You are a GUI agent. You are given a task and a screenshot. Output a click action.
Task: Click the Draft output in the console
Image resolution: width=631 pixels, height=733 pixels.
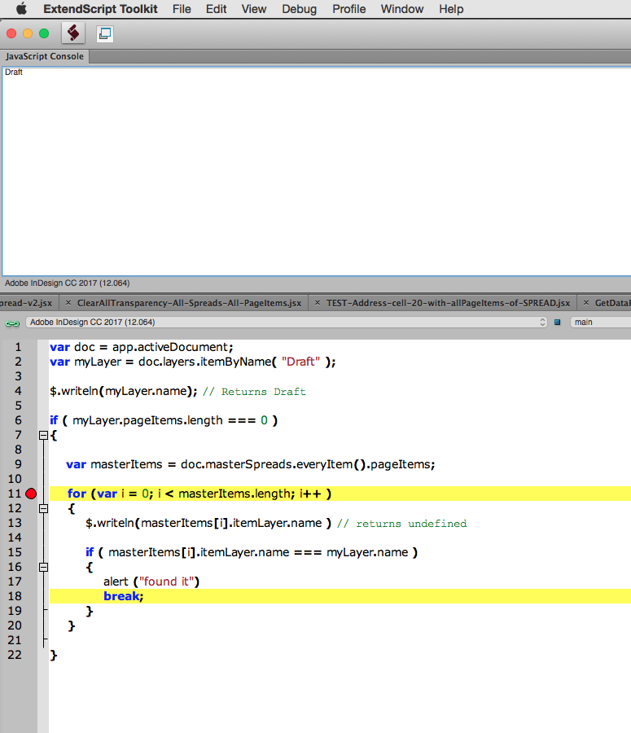14,72
